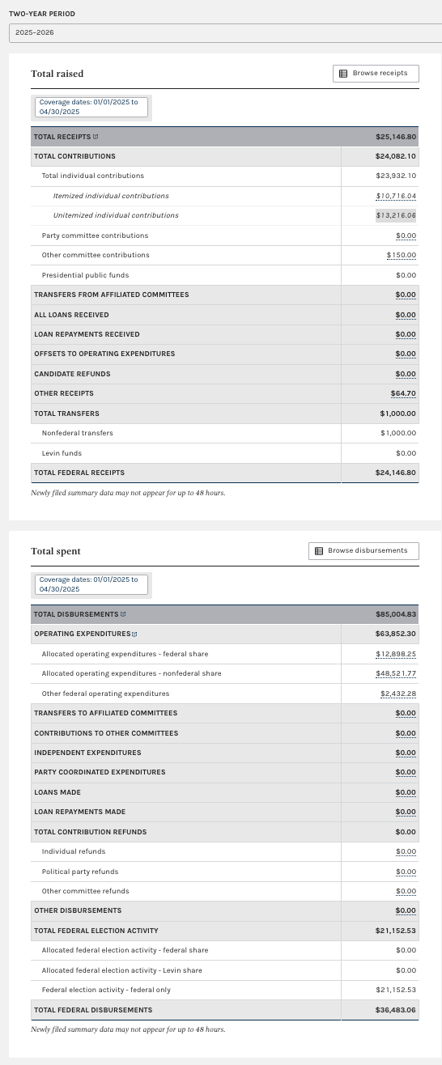Click the table icon in Browse receipts
Viewport: 442px width, 1065px height.
coord(344,74)
